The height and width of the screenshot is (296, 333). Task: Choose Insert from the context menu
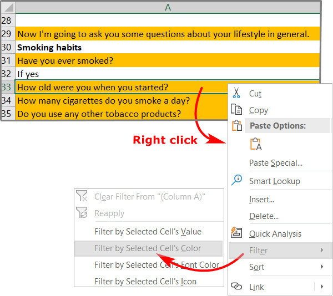tap(261, 200)
